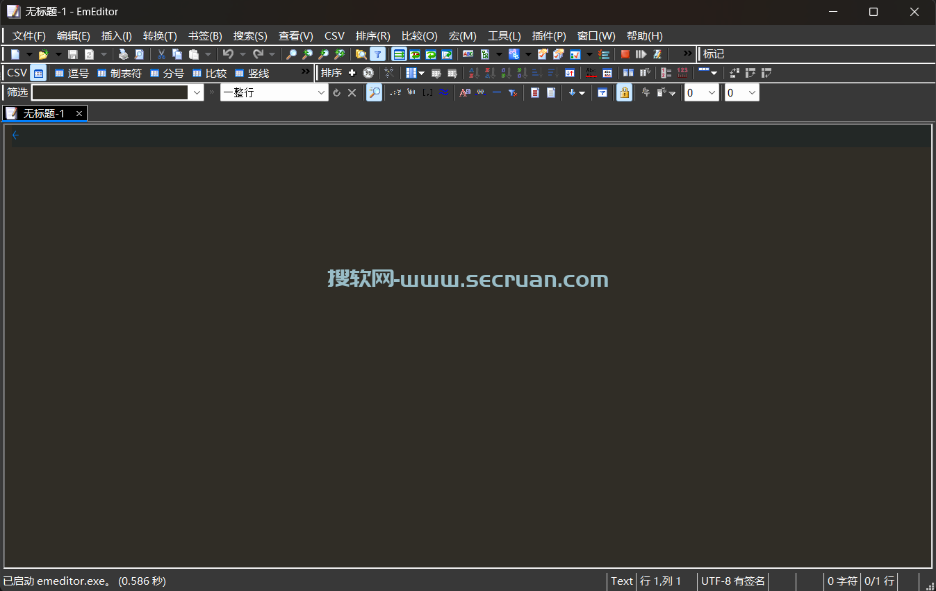Click the Cut scissors icon

(161, 54)
